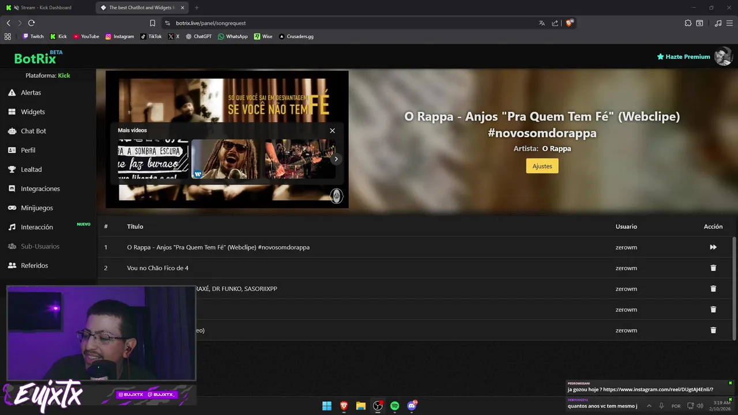The width and height of the screenshot is (738, 415).
Task: Click the address bar URL
Action: [211, 23]
